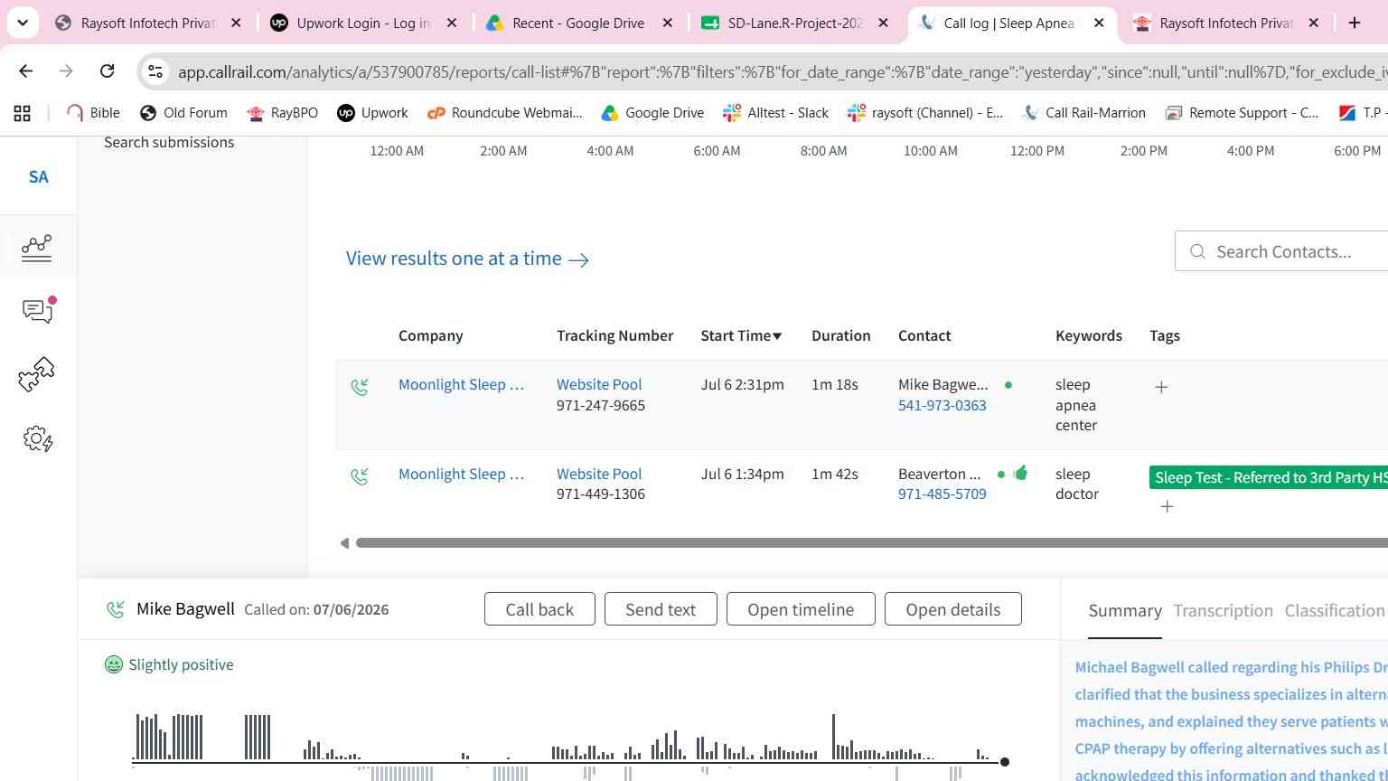Click the Call back button
The width and height of the screenshot is (1388, 781).
pos(539,609)
